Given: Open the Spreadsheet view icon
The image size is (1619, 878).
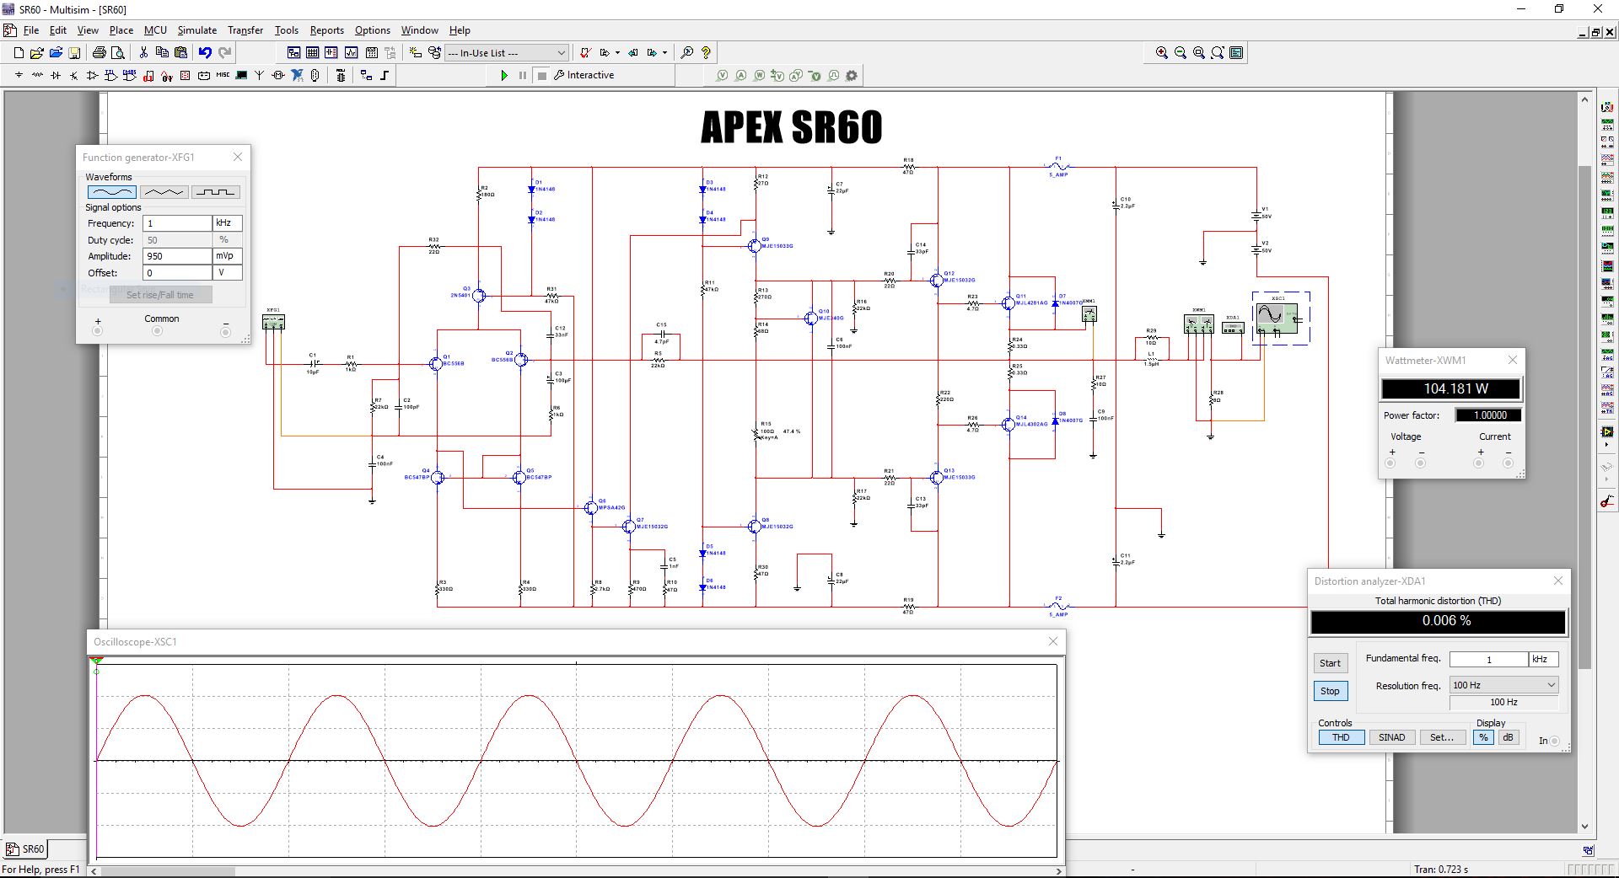Looking at the screenshot, I should [312, 52].
